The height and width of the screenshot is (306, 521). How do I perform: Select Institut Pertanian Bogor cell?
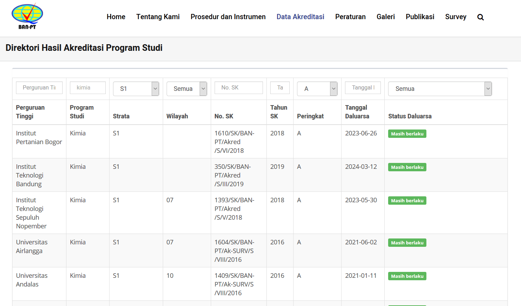(39, 138)
